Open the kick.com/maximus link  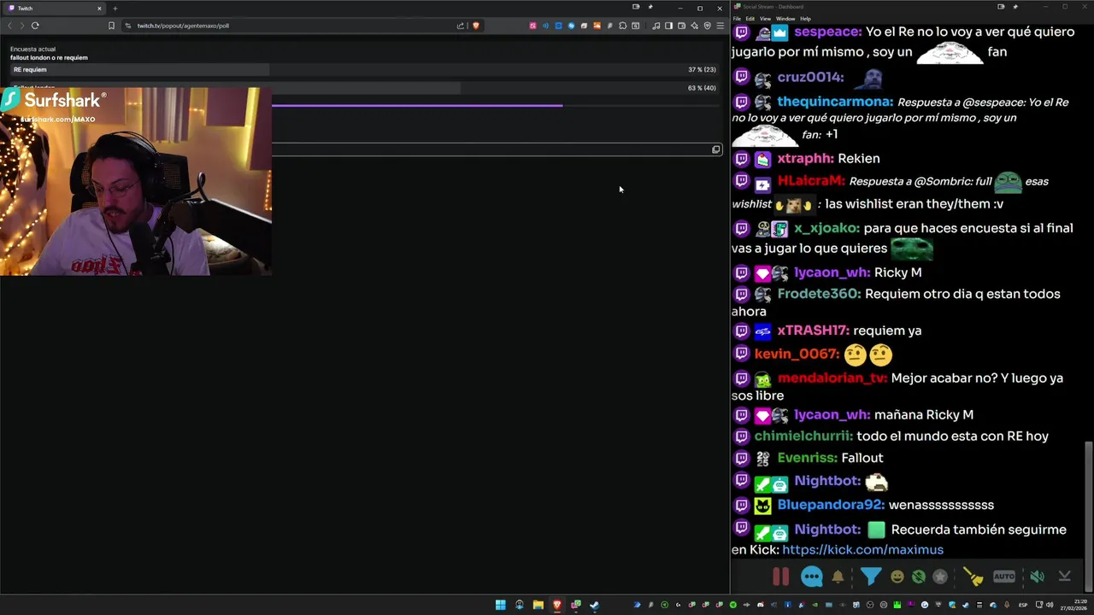pyautogui.click(x=862, y=550)
